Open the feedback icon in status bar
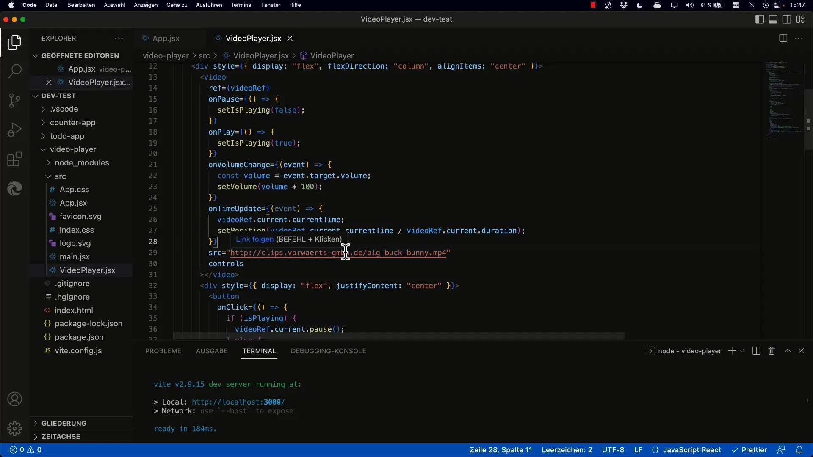 coord(781,450)
